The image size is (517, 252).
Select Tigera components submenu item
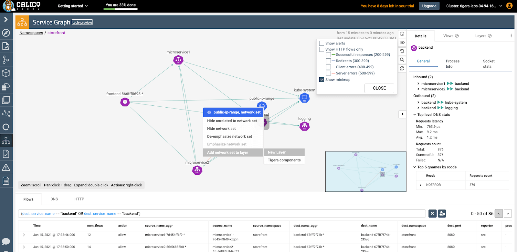click(284, 160)
